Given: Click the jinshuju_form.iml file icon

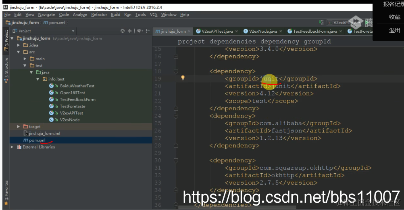Looking at the screenshot, I should pyautogui.click(x=25, y=133).
